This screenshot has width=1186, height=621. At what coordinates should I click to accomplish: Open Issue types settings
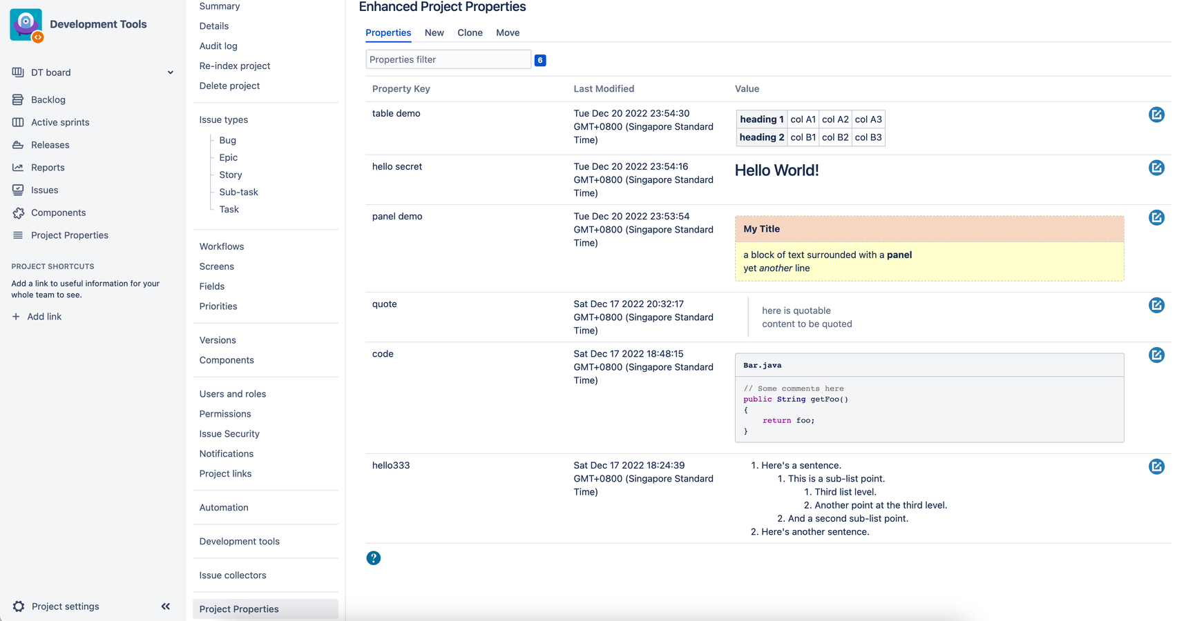click(224, 120)
